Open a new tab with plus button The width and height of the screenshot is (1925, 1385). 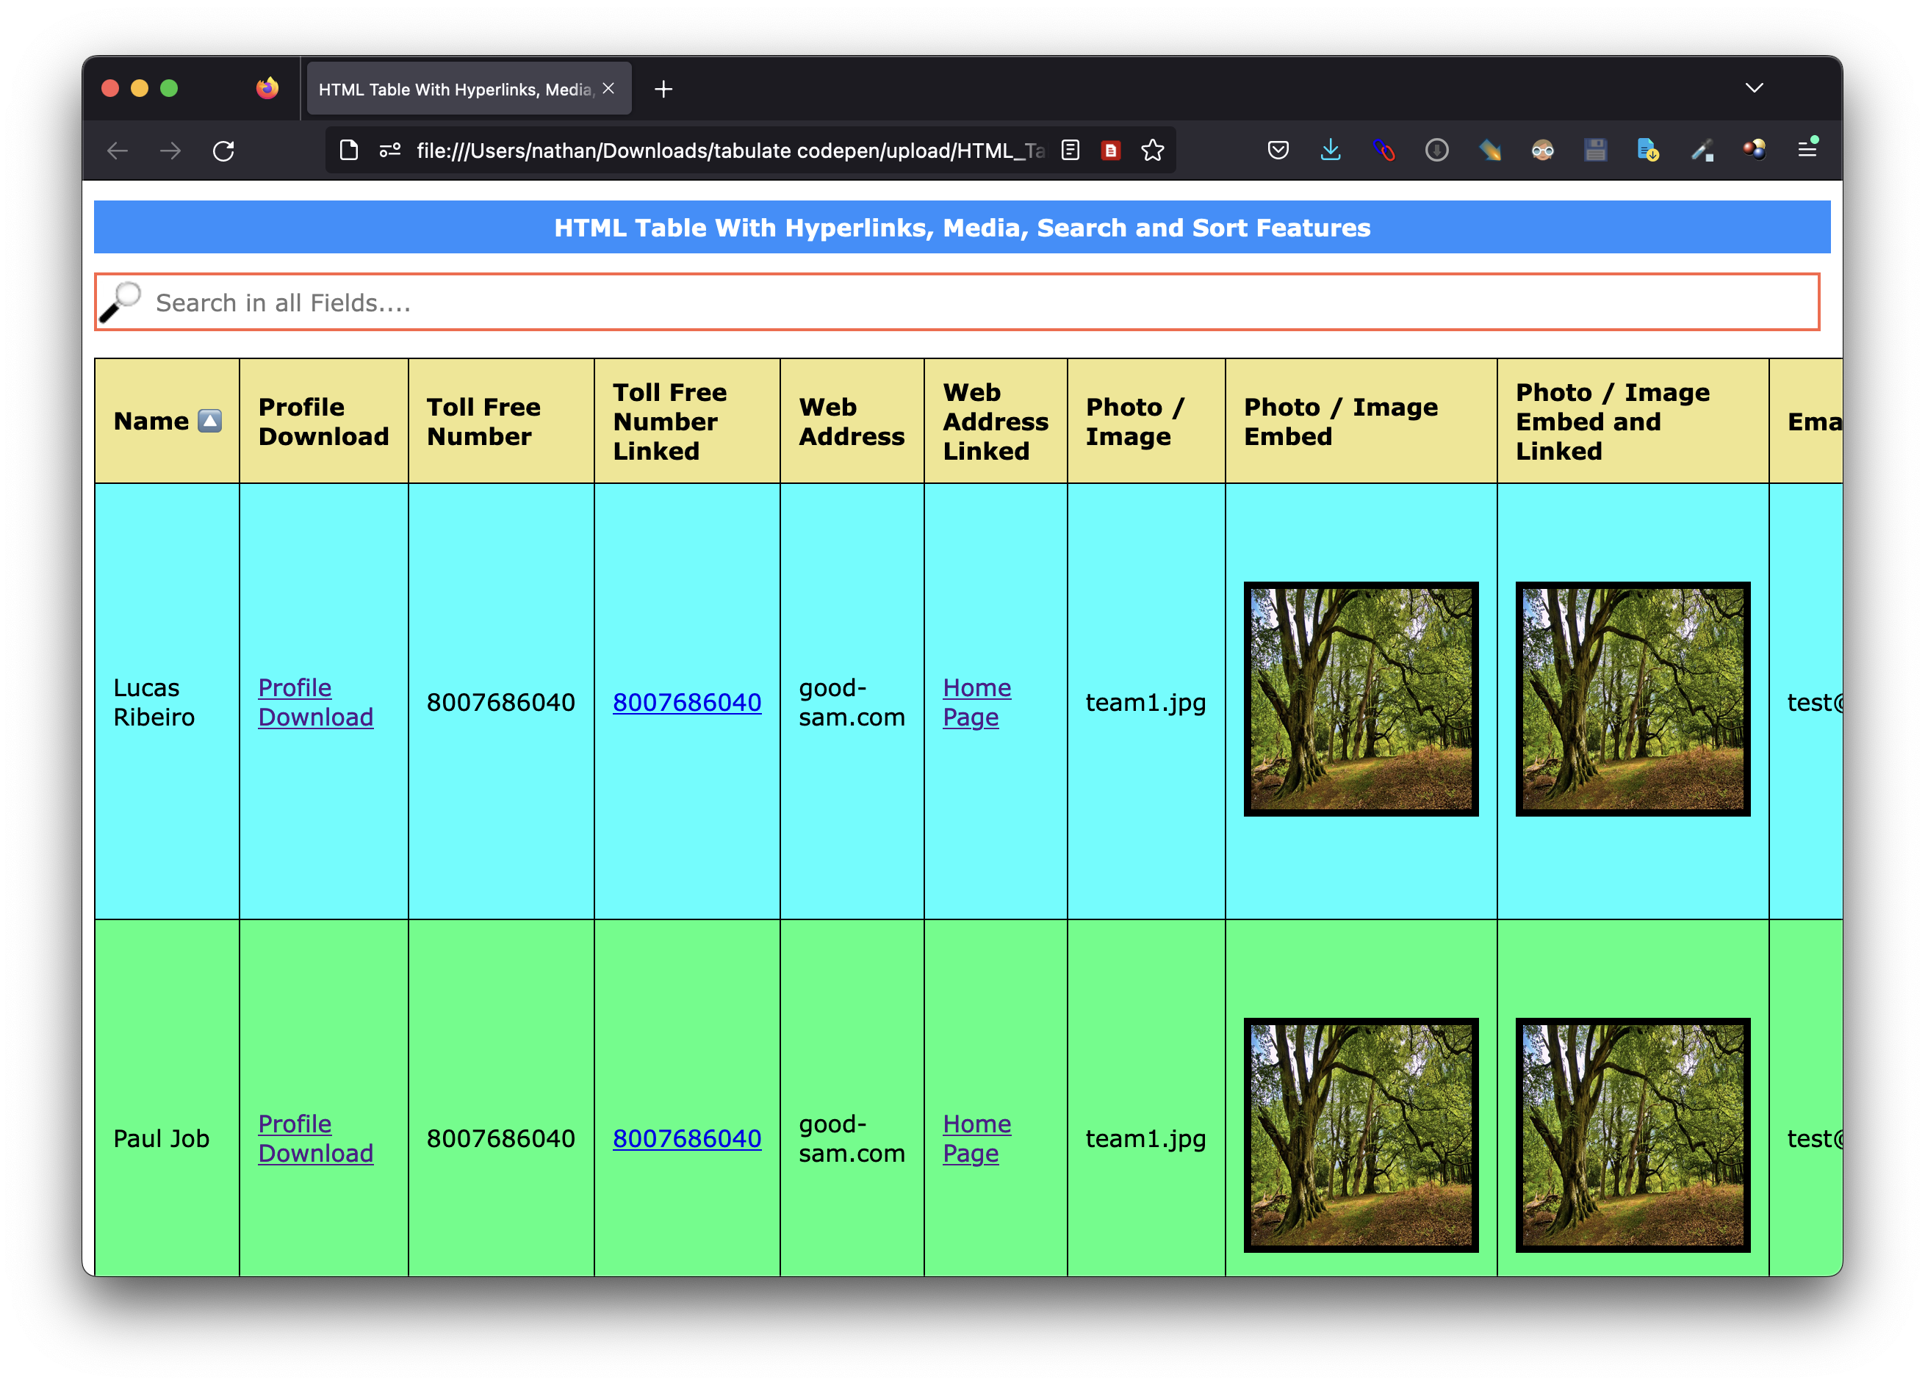coord(663,89)
